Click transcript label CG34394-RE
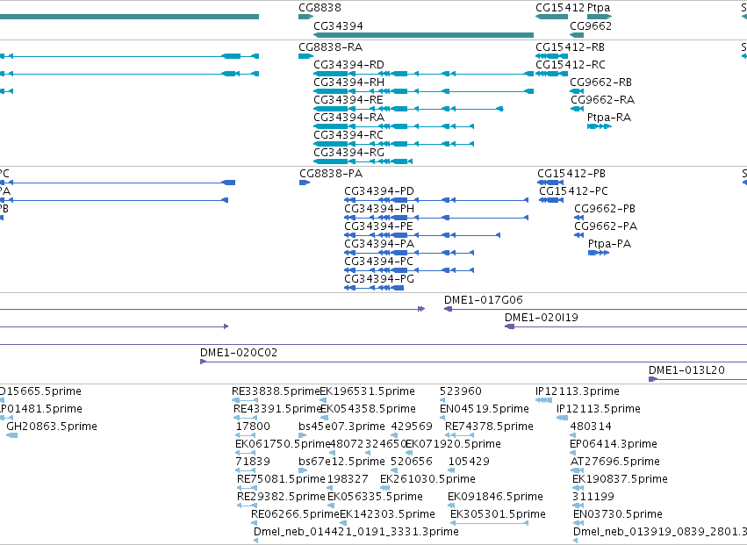Viewport: 747px width, 545px height. click(x=348, y=100)
